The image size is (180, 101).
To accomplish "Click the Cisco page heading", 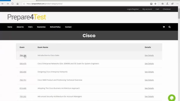I will [89, 36].
